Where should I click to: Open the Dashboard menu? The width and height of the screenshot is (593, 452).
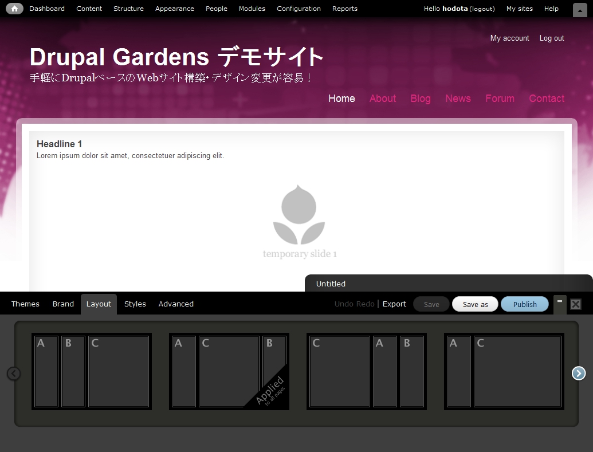(47, 9)
